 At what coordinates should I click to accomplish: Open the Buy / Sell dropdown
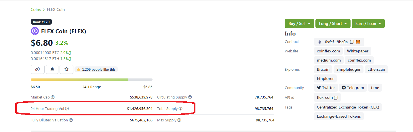tap(299, 23)
